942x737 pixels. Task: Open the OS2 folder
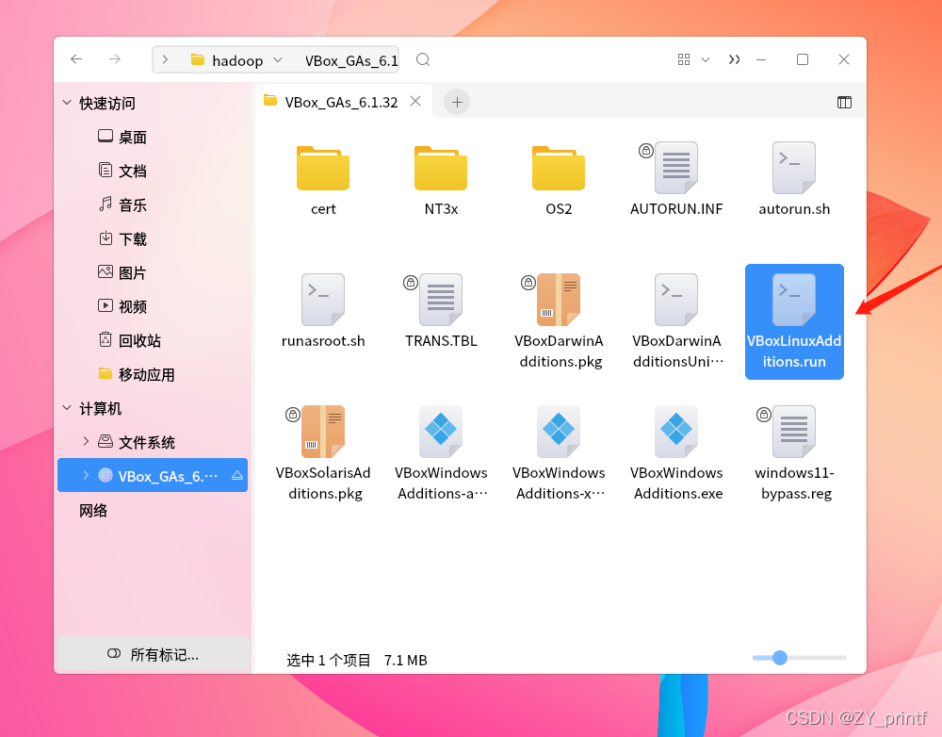pos(558,169)
